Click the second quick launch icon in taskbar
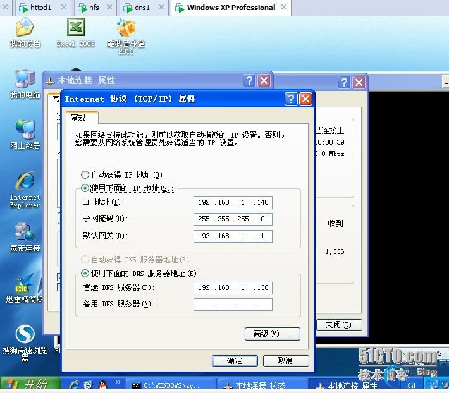 pos(89,384)
